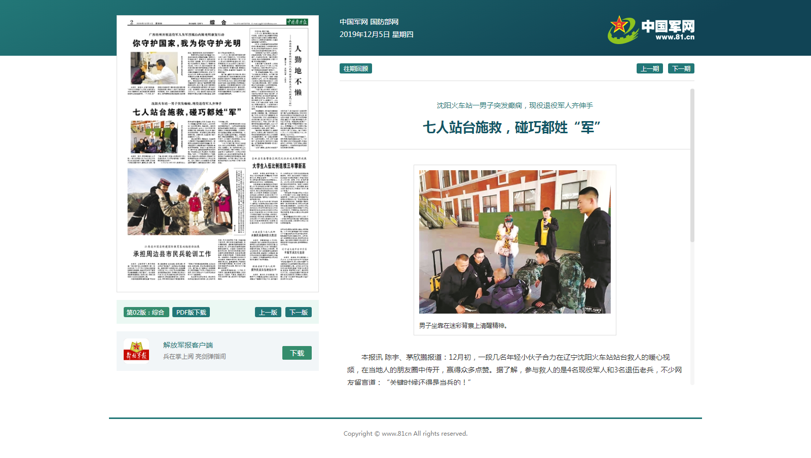The width and height of the screenshot is (811, 458).
Task: Go to previous page 上一版
Action: pyautogui.click(x=268, y=312)
